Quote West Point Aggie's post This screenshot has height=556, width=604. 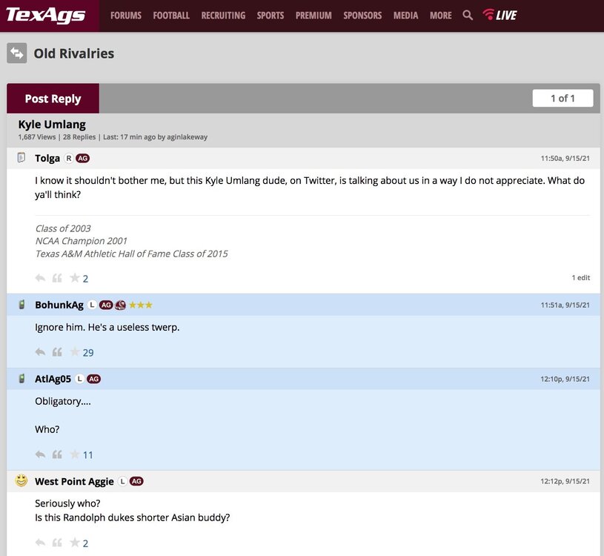click(x=57, y=543)
